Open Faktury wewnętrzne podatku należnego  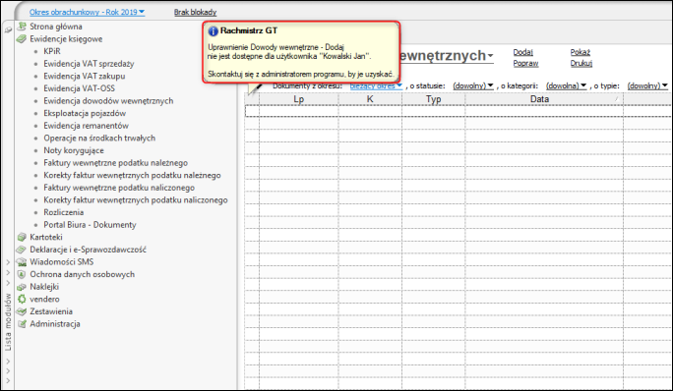(x=115, y=163)
